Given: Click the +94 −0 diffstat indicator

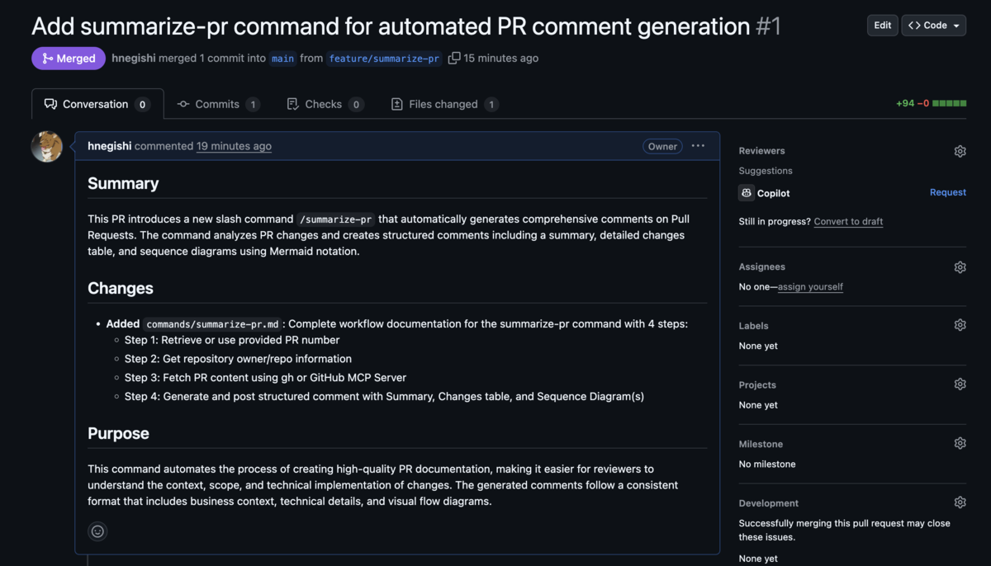Looking at the screenshot, I should coord(931,104).
